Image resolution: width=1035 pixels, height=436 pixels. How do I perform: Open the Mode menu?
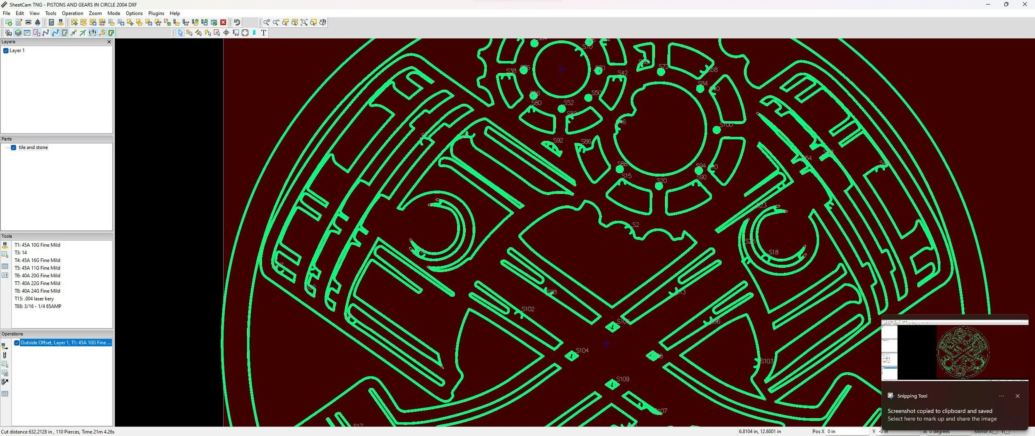(x=113, y=13)
